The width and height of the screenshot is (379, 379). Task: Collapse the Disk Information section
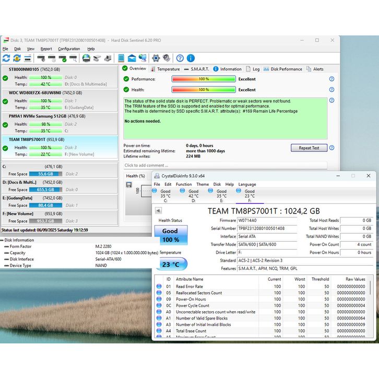tap(2, 241)
